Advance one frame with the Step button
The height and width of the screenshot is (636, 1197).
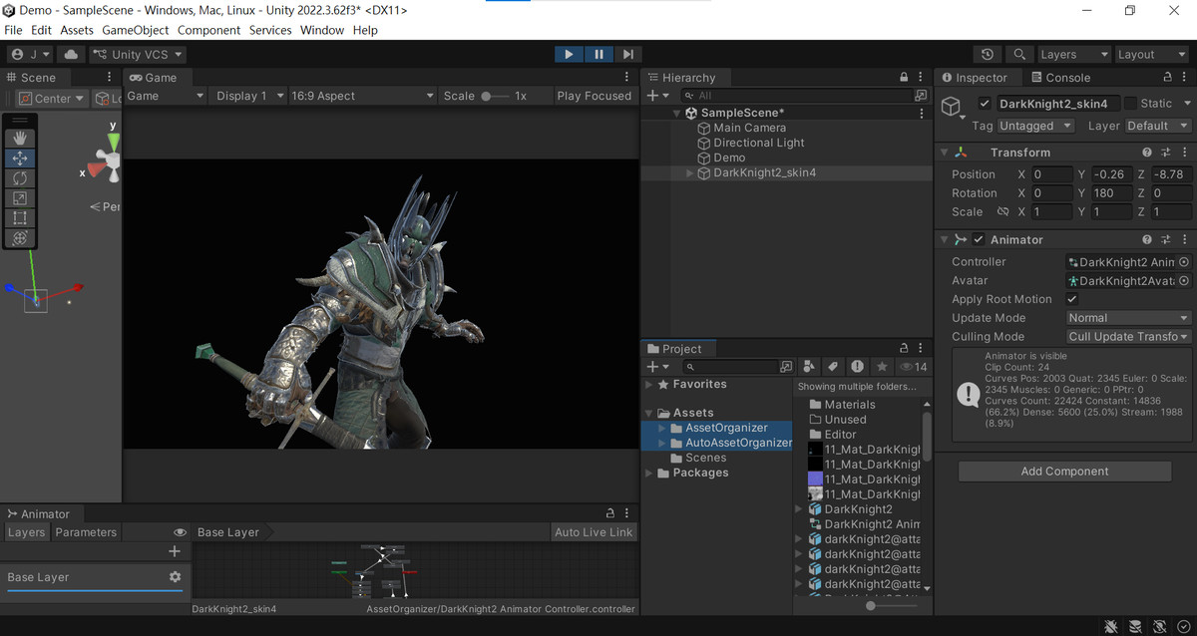click(627, 55)
